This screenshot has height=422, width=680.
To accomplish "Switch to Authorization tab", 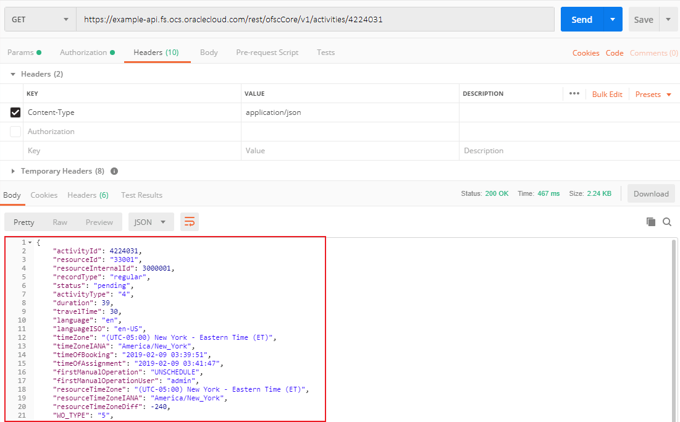I will pos(87,53).
